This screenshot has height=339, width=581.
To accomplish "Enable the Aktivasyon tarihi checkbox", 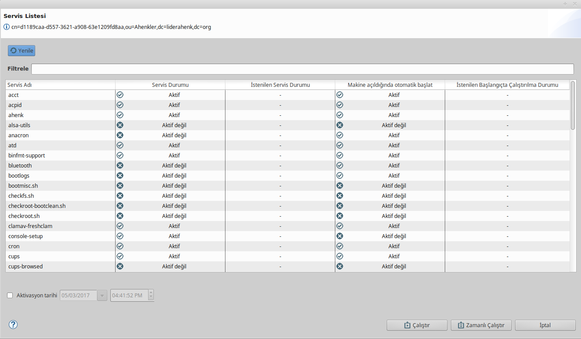I will click(x=10, y=295).
